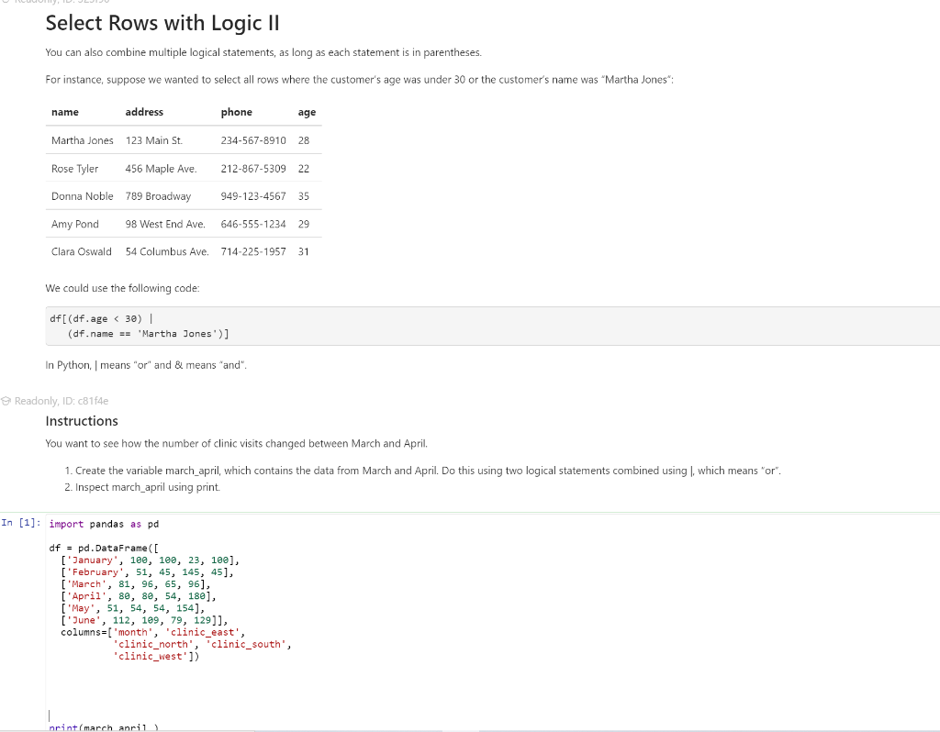Select the Martha Jones table row
Viewport: 940px width, 732px height.
(x=184, y=140)
